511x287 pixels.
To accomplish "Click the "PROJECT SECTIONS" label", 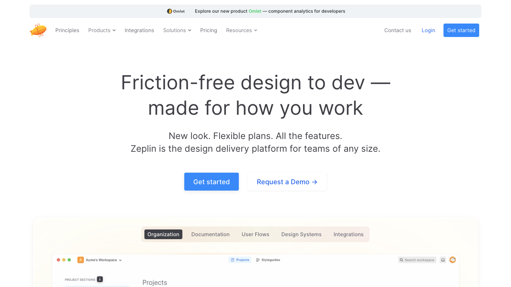I will pyautogui.click(x=80, y=280).
